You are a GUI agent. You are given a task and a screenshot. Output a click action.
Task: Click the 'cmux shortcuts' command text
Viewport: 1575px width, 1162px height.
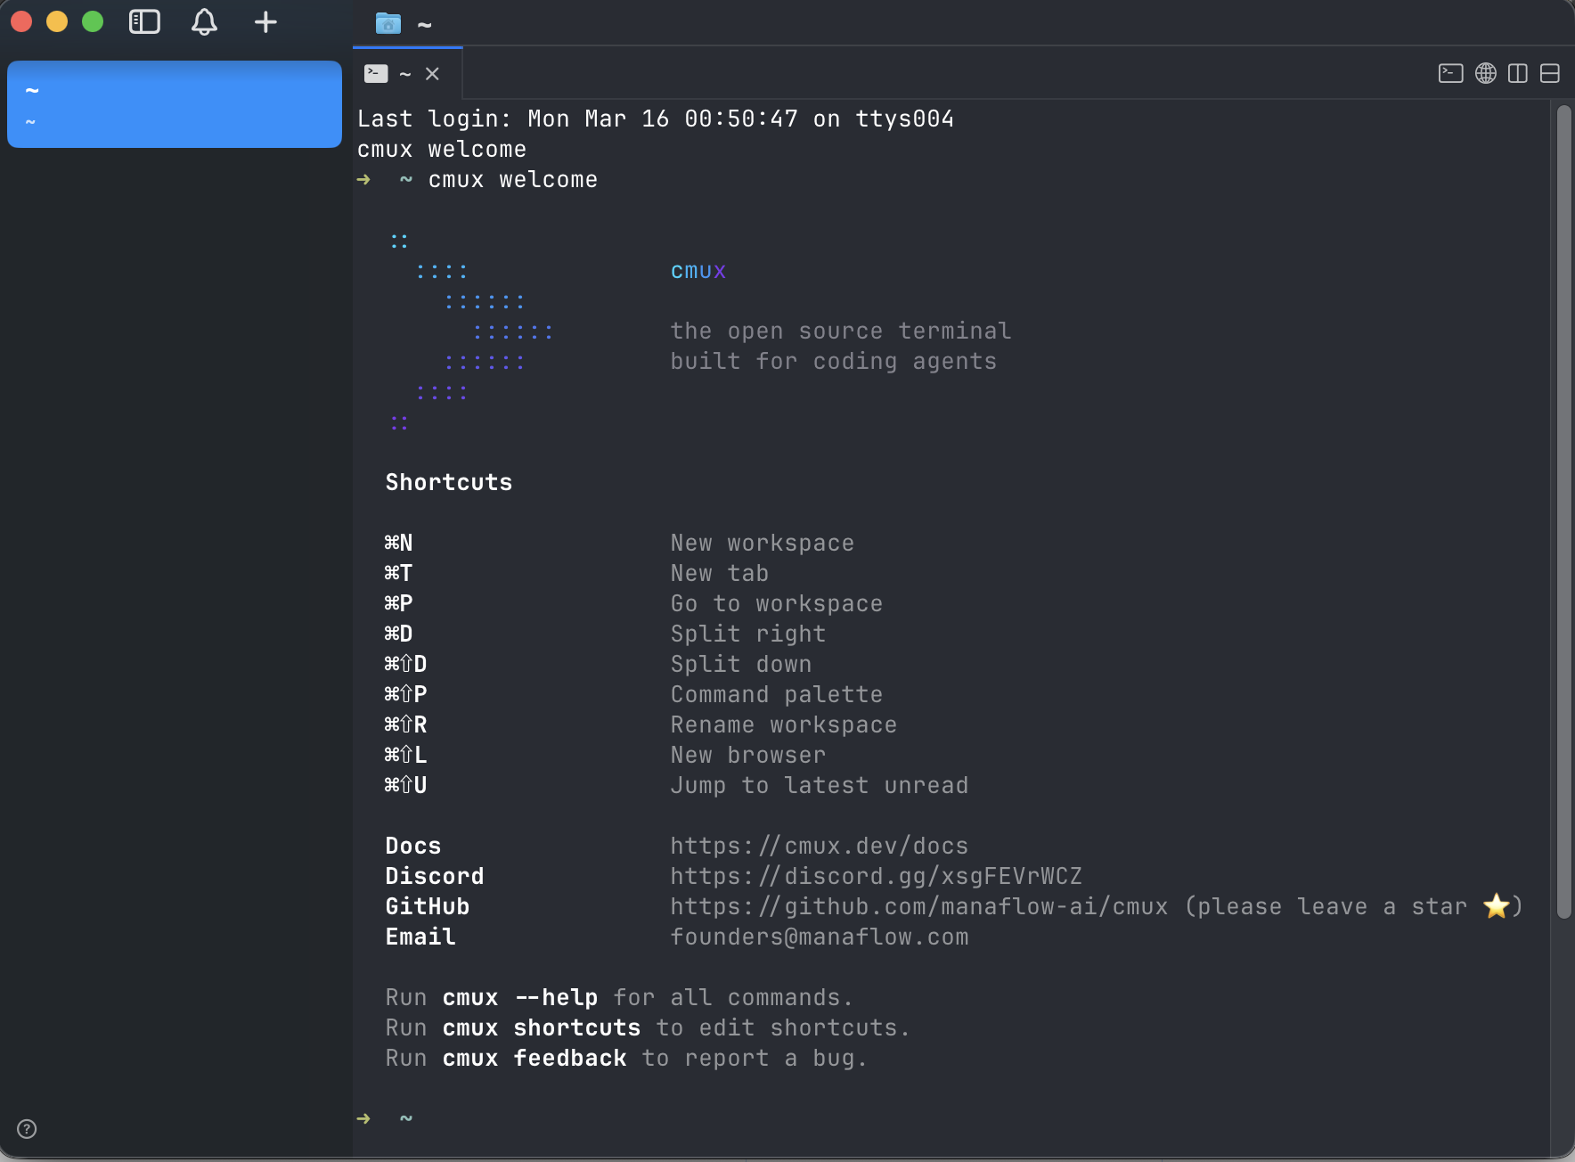[542, 1027]
